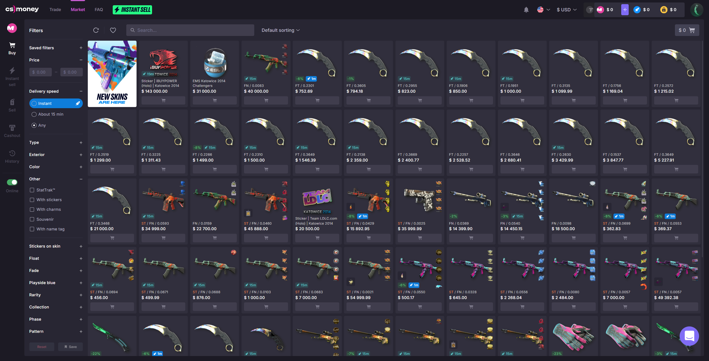The width and height of the screenshot is (709, 361).
Task: Open Cashout section in sidebar
Action: [x=12, y=131]
